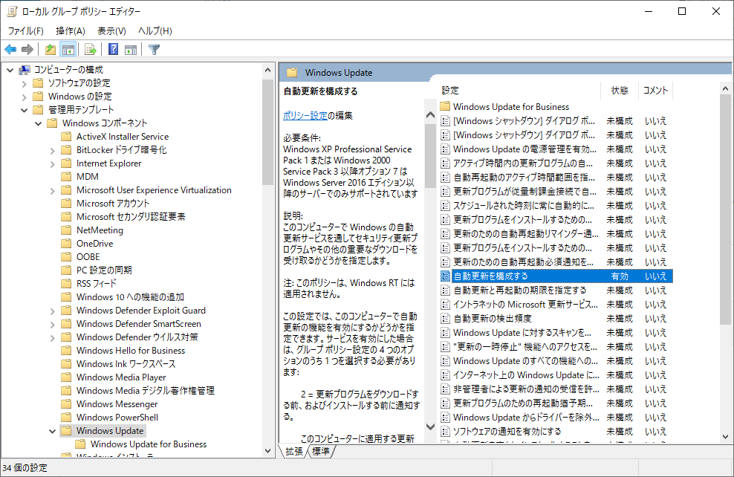Click the folder icon beside OOBE
This screenshot has height=477, width=734.
click(67, 256)
